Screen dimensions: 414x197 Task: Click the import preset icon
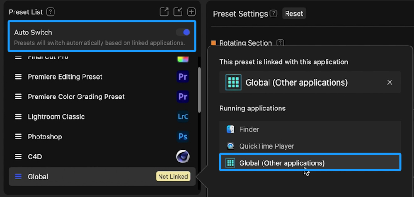(178, 12)
